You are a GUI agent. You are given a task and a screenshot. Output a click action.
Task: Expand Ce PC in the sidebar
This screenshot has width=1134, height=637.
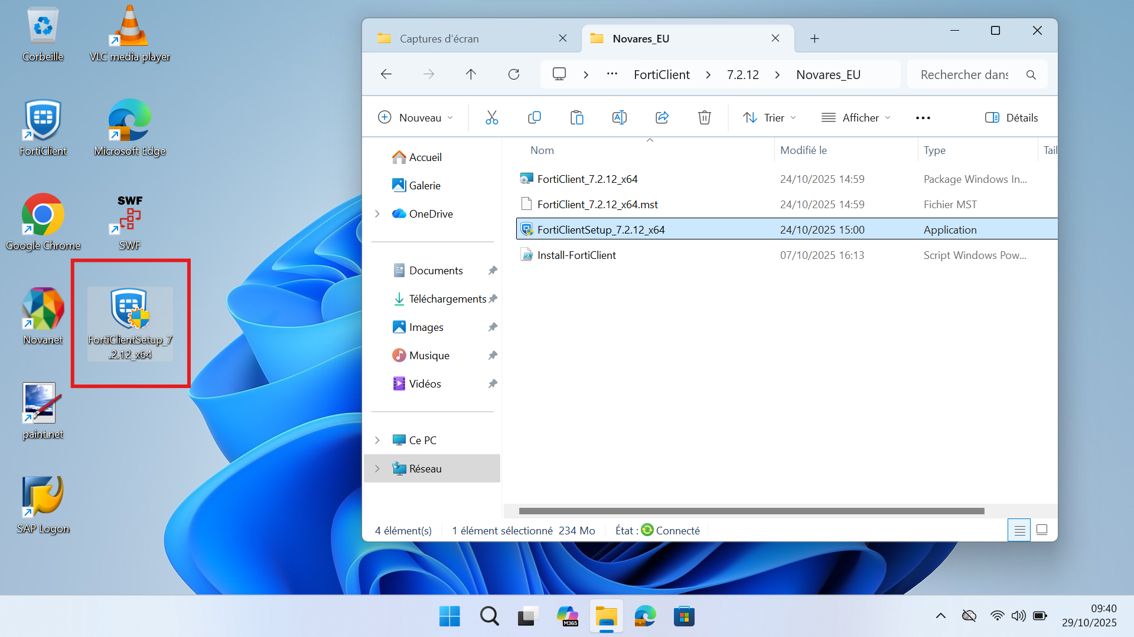[377, 440]
